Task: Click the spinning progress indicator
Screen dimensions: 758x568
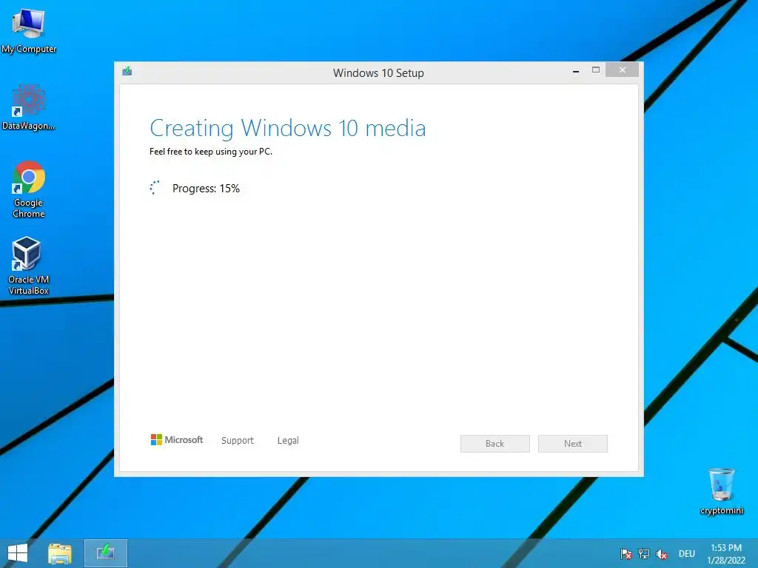Action: coord(155,188)
